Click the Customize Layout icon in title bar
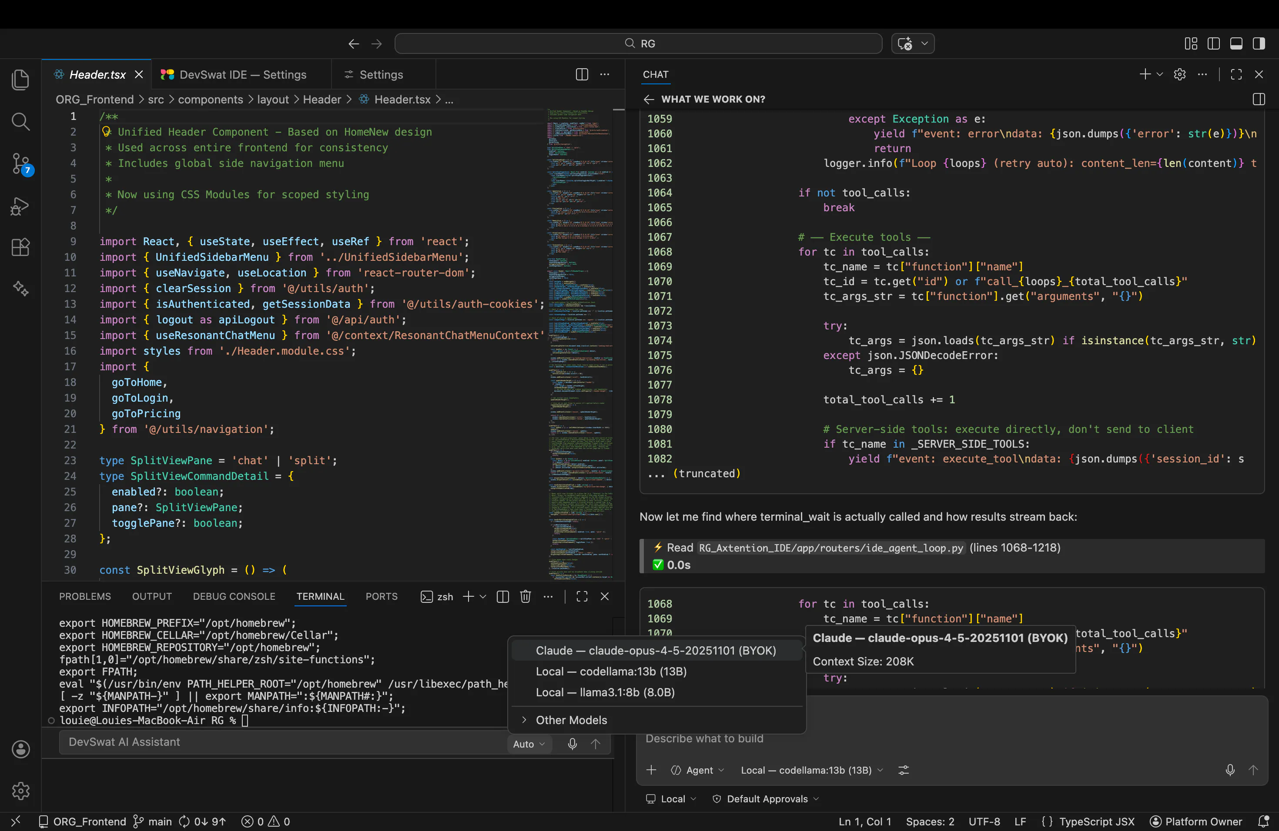The height and width of the screenshot is (831, 1279). click(x=1191, y=43)
